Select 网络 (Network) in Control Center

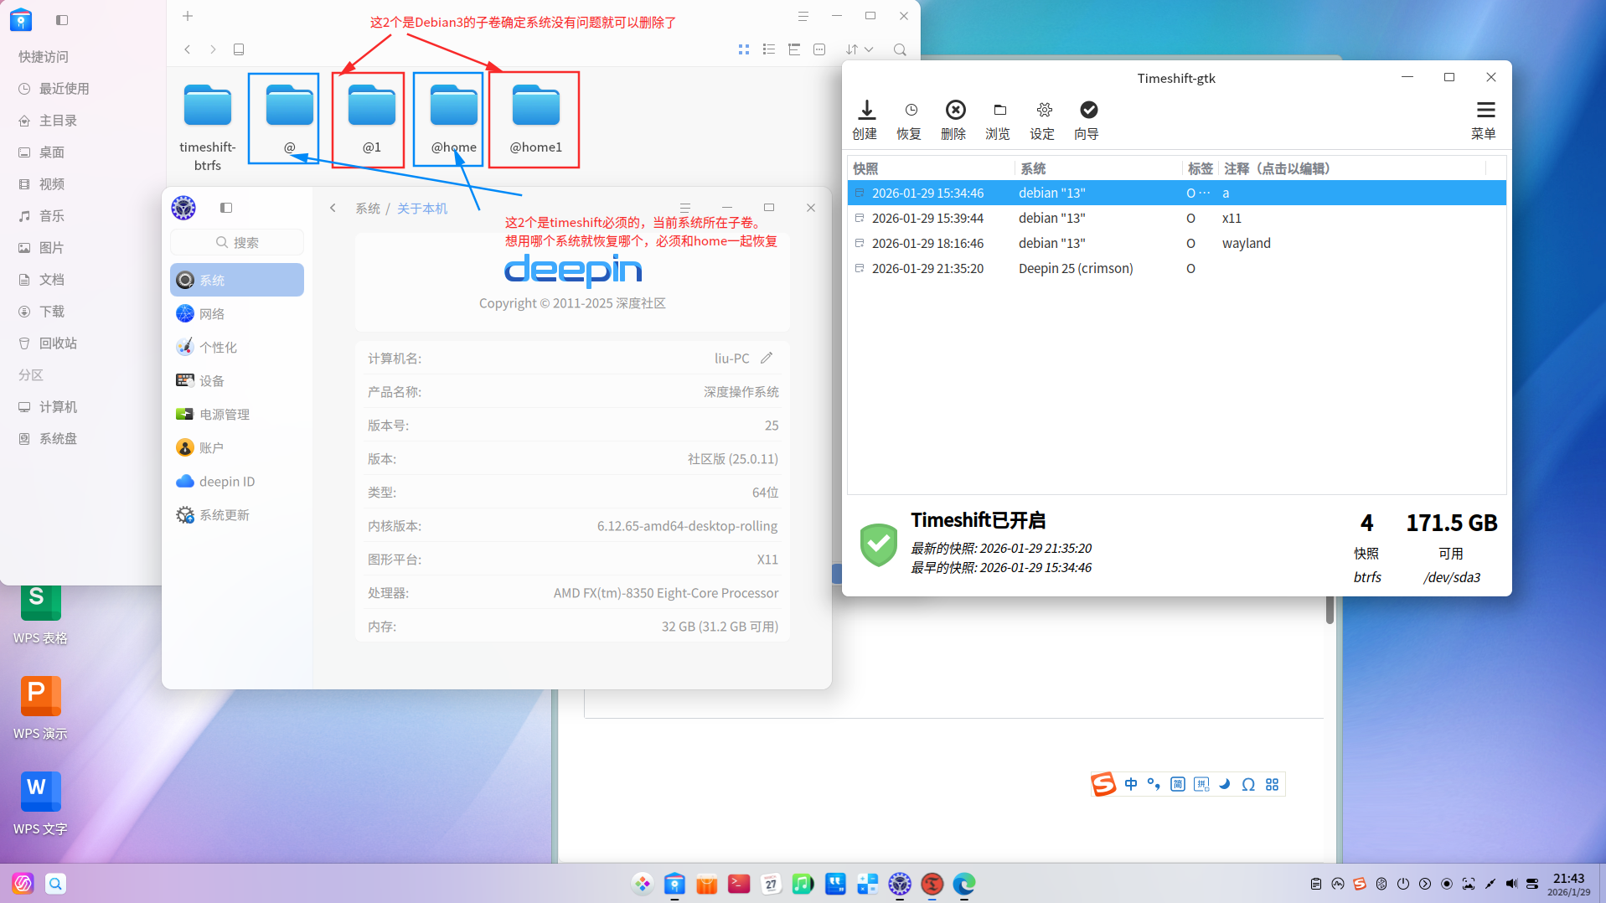(x=237, y=313)
